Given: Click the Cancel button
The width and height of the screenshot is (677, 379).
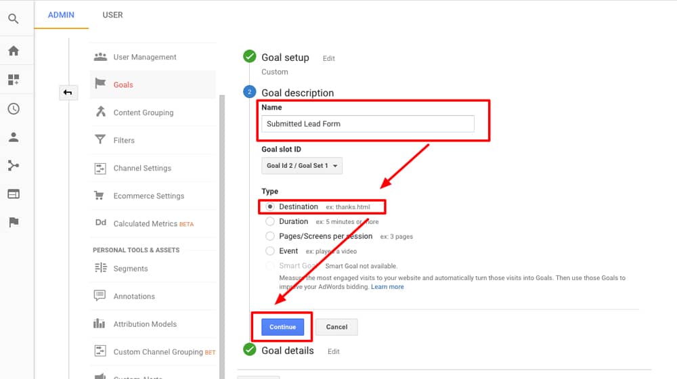Looking at the screenshot, I should (336, 327).
